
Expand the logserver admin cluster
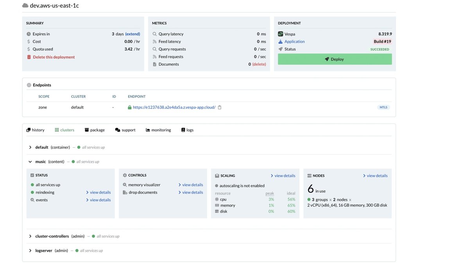click(30, 251)
